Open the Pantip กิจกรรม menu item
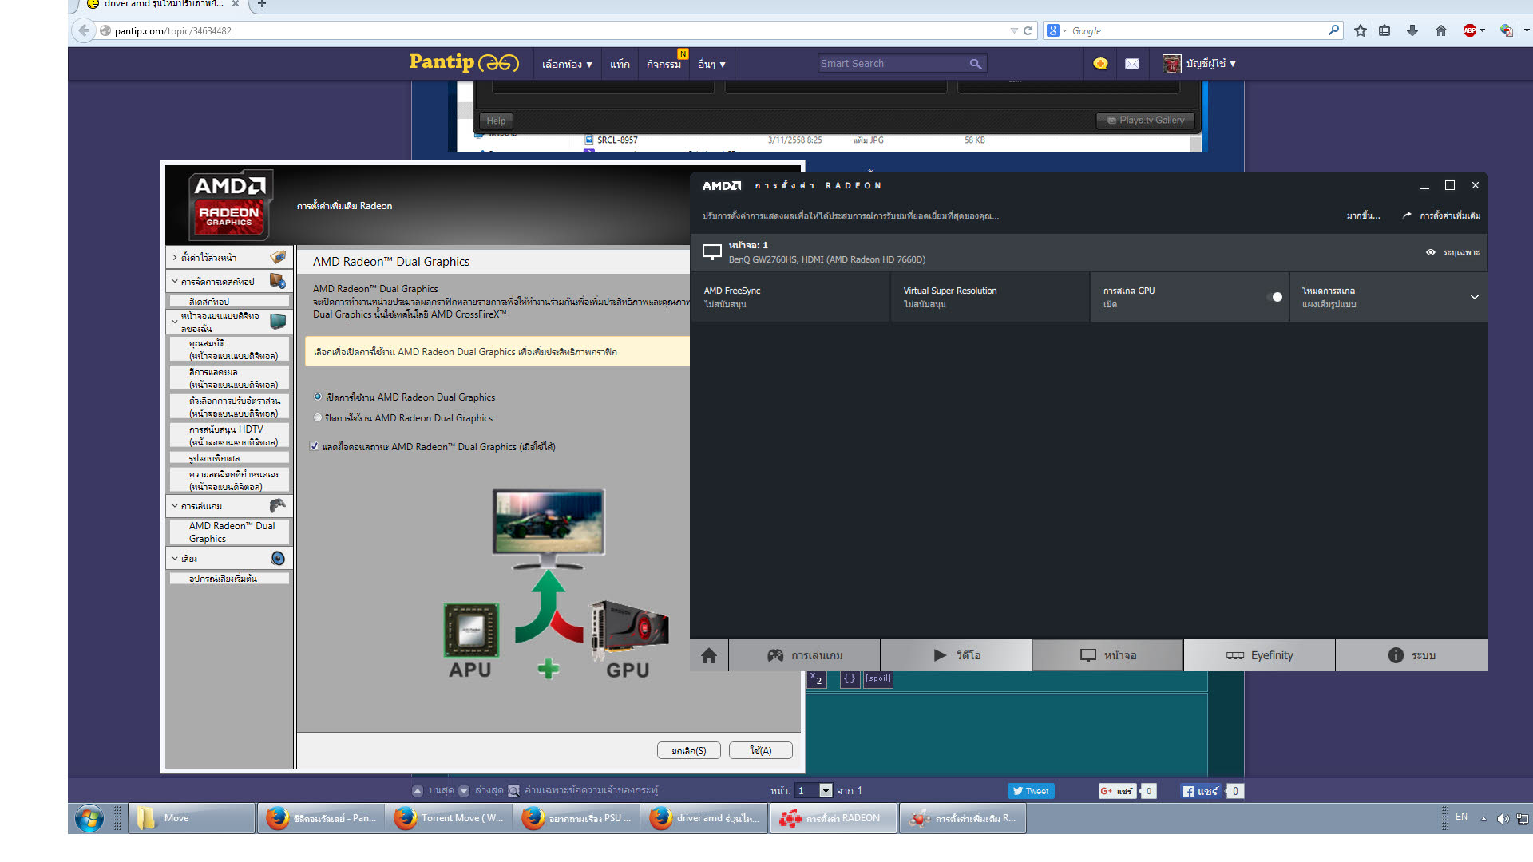 tap(664, 64)
